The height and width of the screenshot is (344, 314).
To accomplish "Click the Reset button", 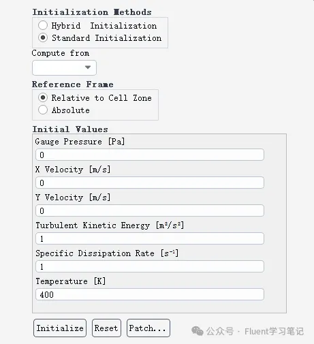I will [106, 328].
